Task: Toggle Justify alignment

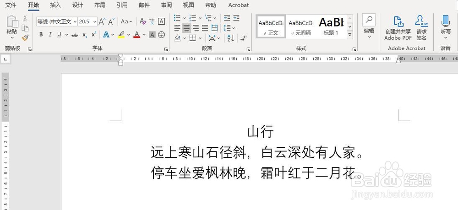Action: pos(205,28)
